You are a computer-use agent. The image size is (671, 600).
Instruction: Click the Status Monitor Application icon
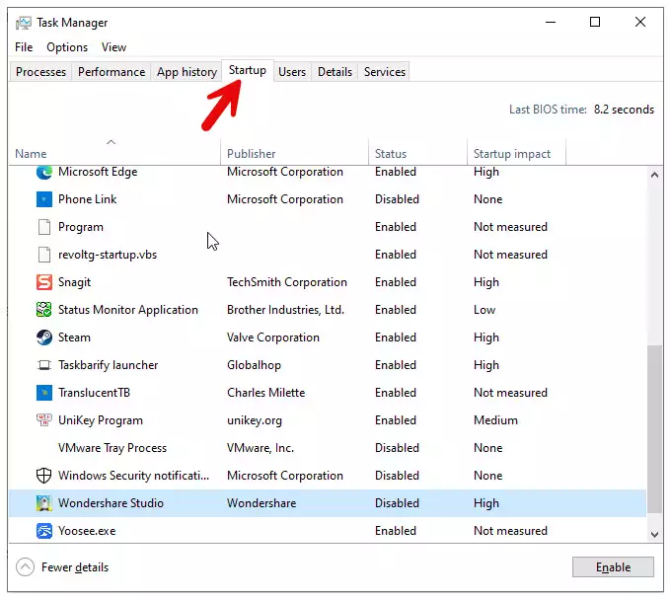(x=43, y=310)
